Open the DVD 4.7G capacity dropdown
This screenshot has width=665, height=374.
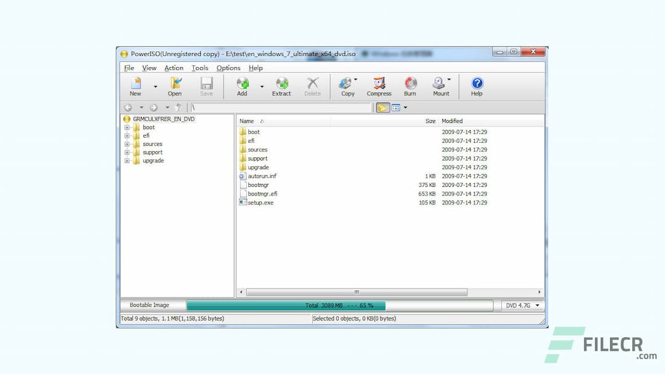[521, 304]
